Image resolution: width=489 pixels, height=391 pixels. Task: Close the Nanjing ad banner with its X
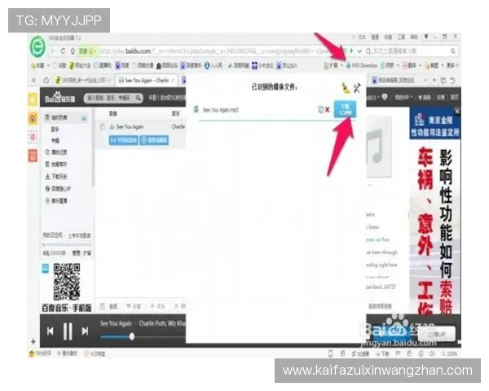457,112
